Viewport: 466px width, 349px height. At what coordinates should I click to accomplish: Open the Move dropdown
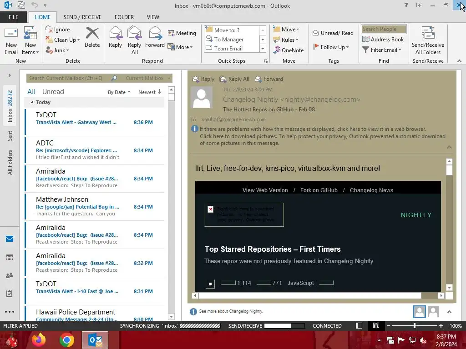click(286, 30)
